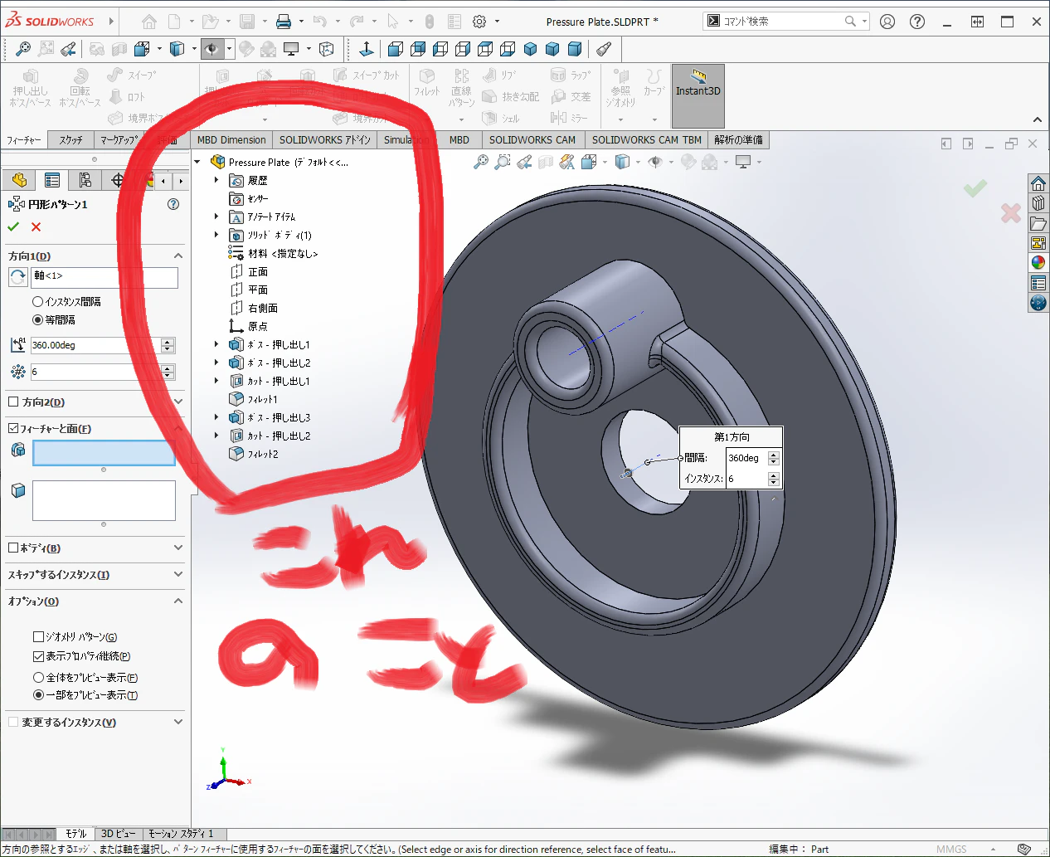Select フィレット2 in the feature tree
Image resolution: width=1050 pixels, height=857 pixels.
(263, 454)
